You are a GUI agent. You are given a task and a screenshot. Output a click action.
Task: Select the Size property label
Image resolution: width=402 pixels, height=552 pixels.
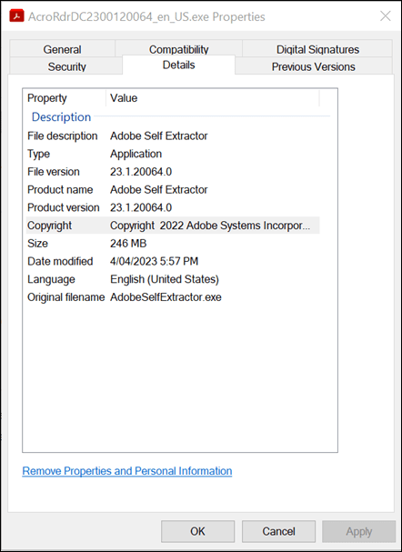tap(37, 243)
